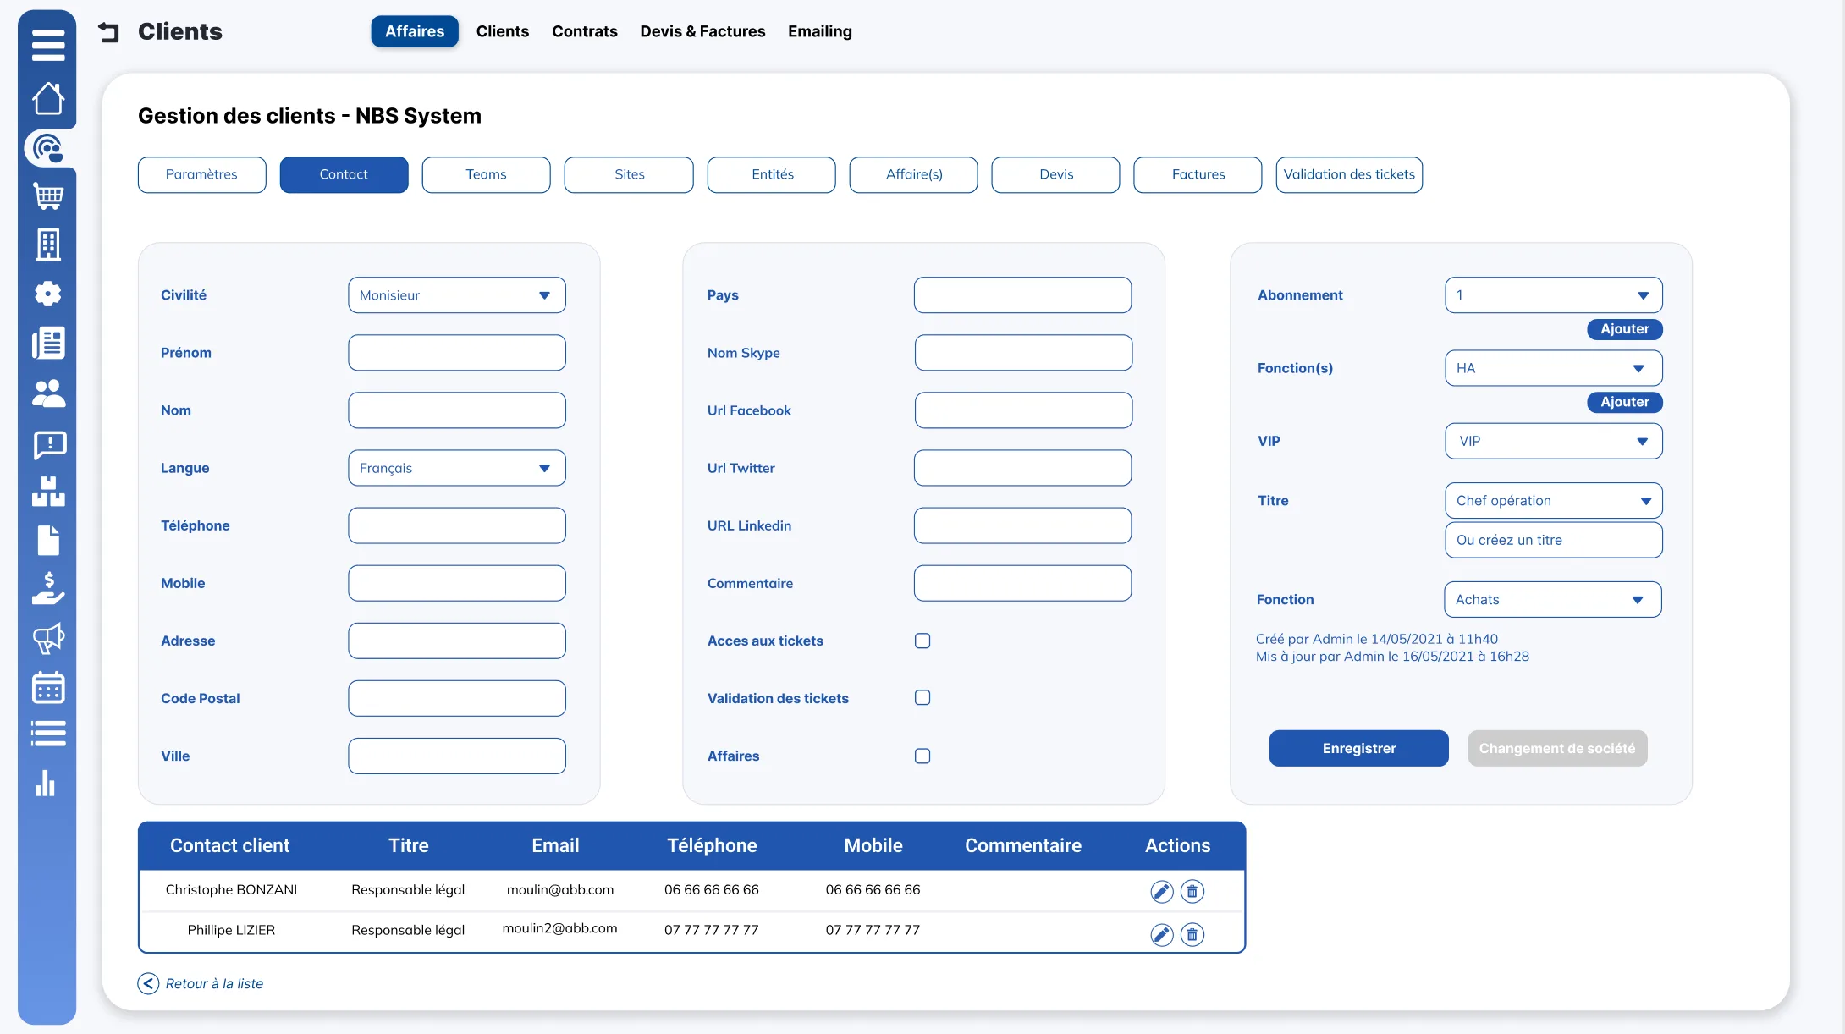
Task: Click Changement de société button
Action: click(x=1557, y=748)
